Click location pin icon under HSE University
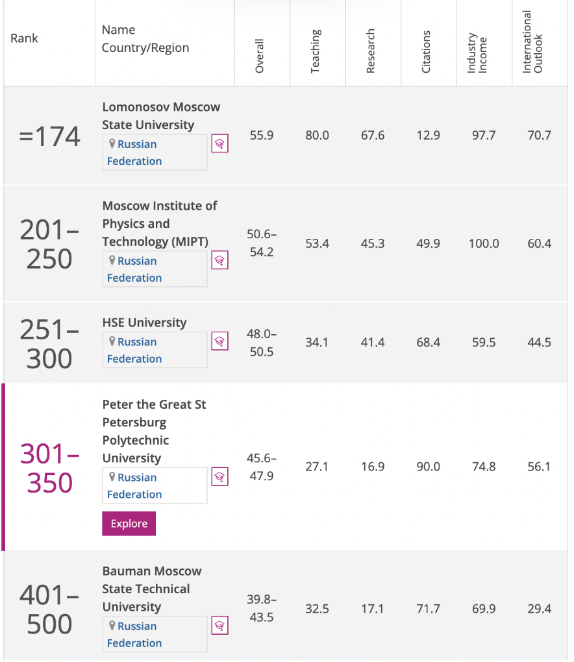Image resolution: width=574 pixels, height=662 pixels. coord(112,341)
